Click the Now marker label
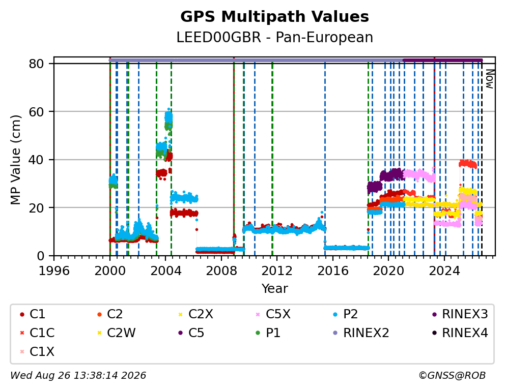505x391 pixels. tap(490, 79)
